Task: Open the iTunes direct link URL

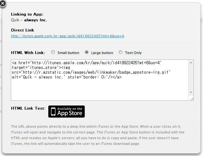Action: (x=67, y=36)
